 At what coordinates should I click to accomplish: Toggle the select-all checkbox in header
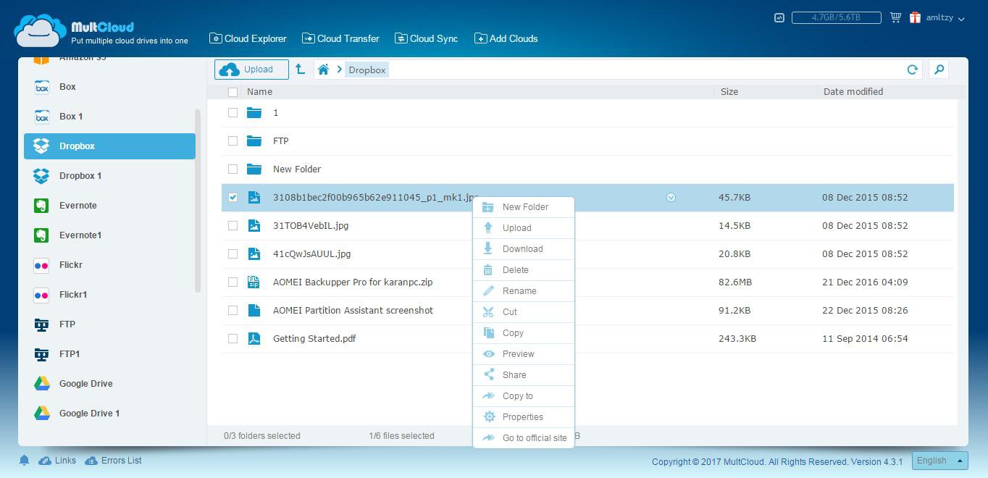(233, 92)
